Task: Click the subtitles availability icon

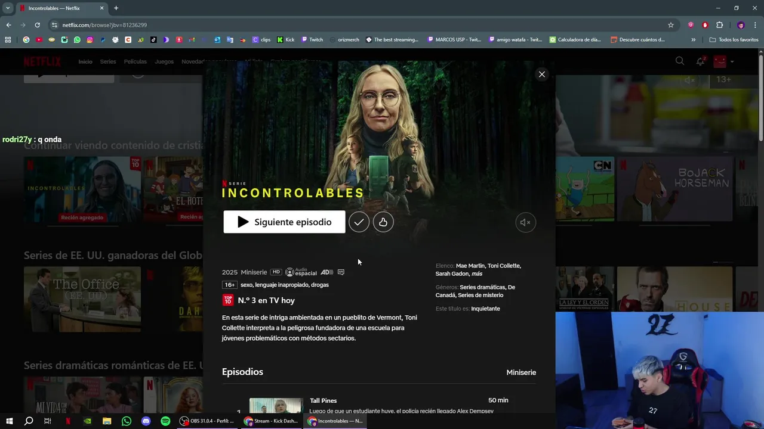Action: tap(341, 272)
